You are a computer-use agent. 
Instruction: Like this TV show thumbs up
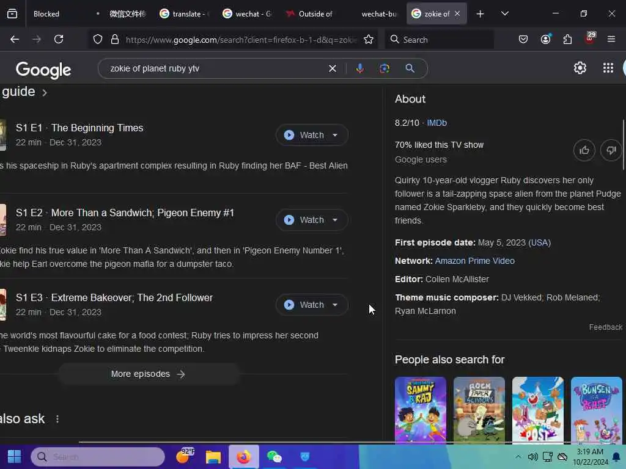pos(584,150)
